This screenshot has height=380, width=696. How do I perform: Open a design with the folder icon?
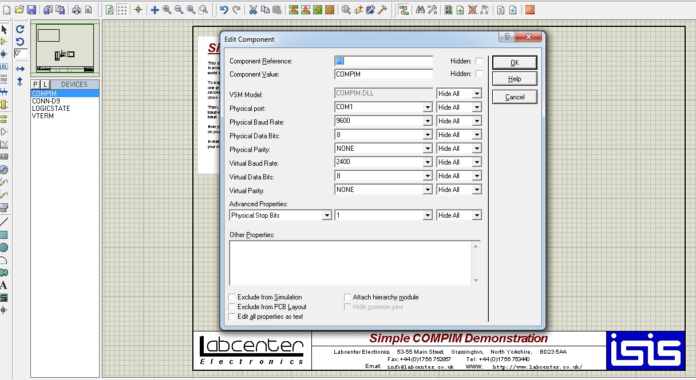tap(19, 10)
